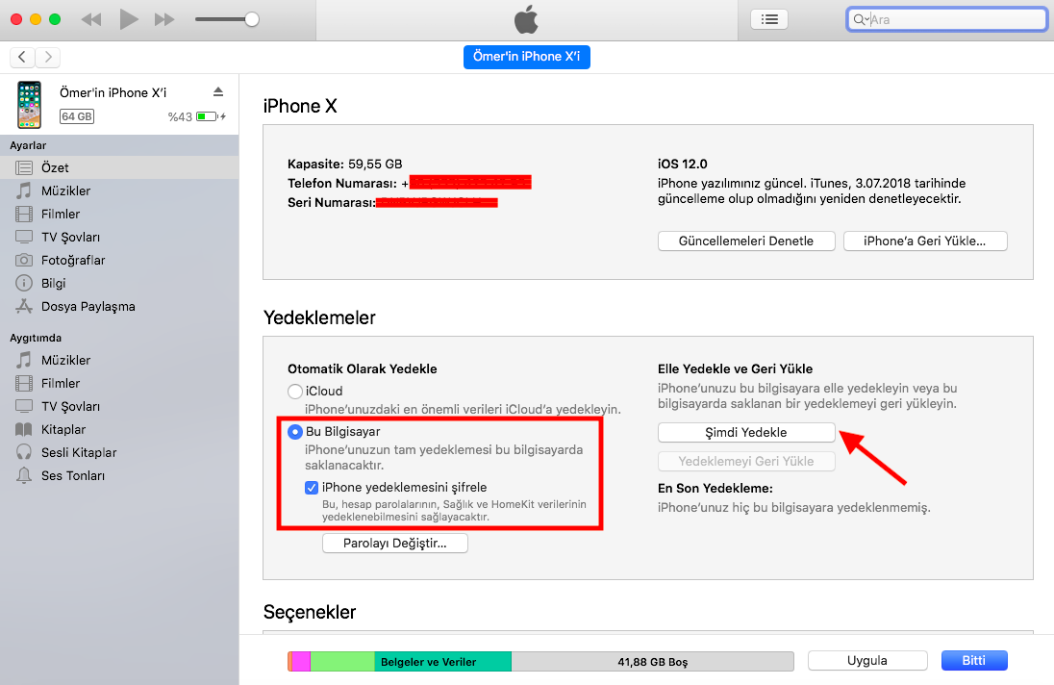
Task: Click the play button in toolbar
Action: (129, 19)
